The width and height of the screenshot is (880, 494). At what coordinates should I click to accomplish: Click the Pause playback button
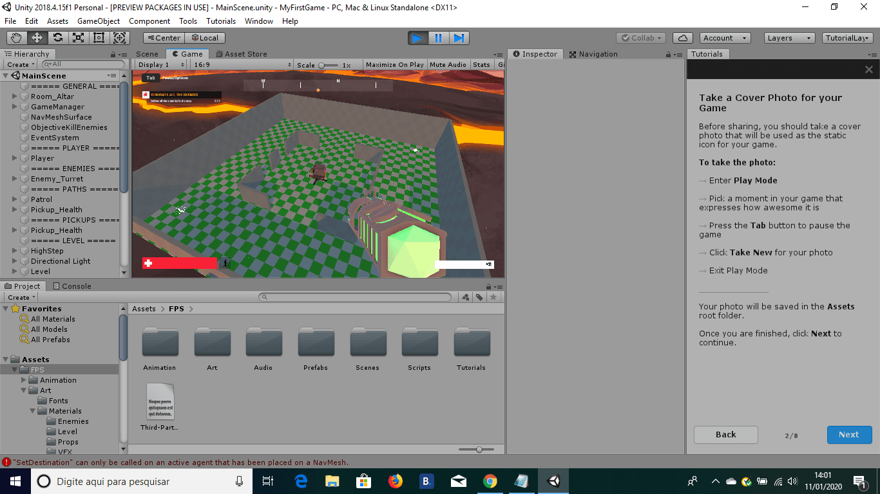click(438, 38)
